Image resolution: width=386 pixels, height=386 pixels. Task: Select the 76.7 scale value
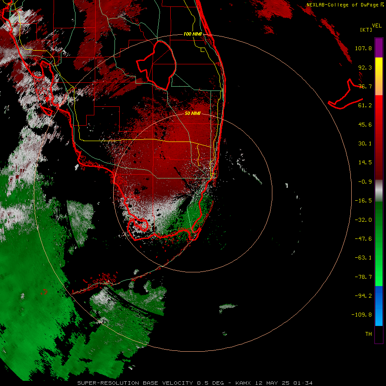[x=365, y=86]
